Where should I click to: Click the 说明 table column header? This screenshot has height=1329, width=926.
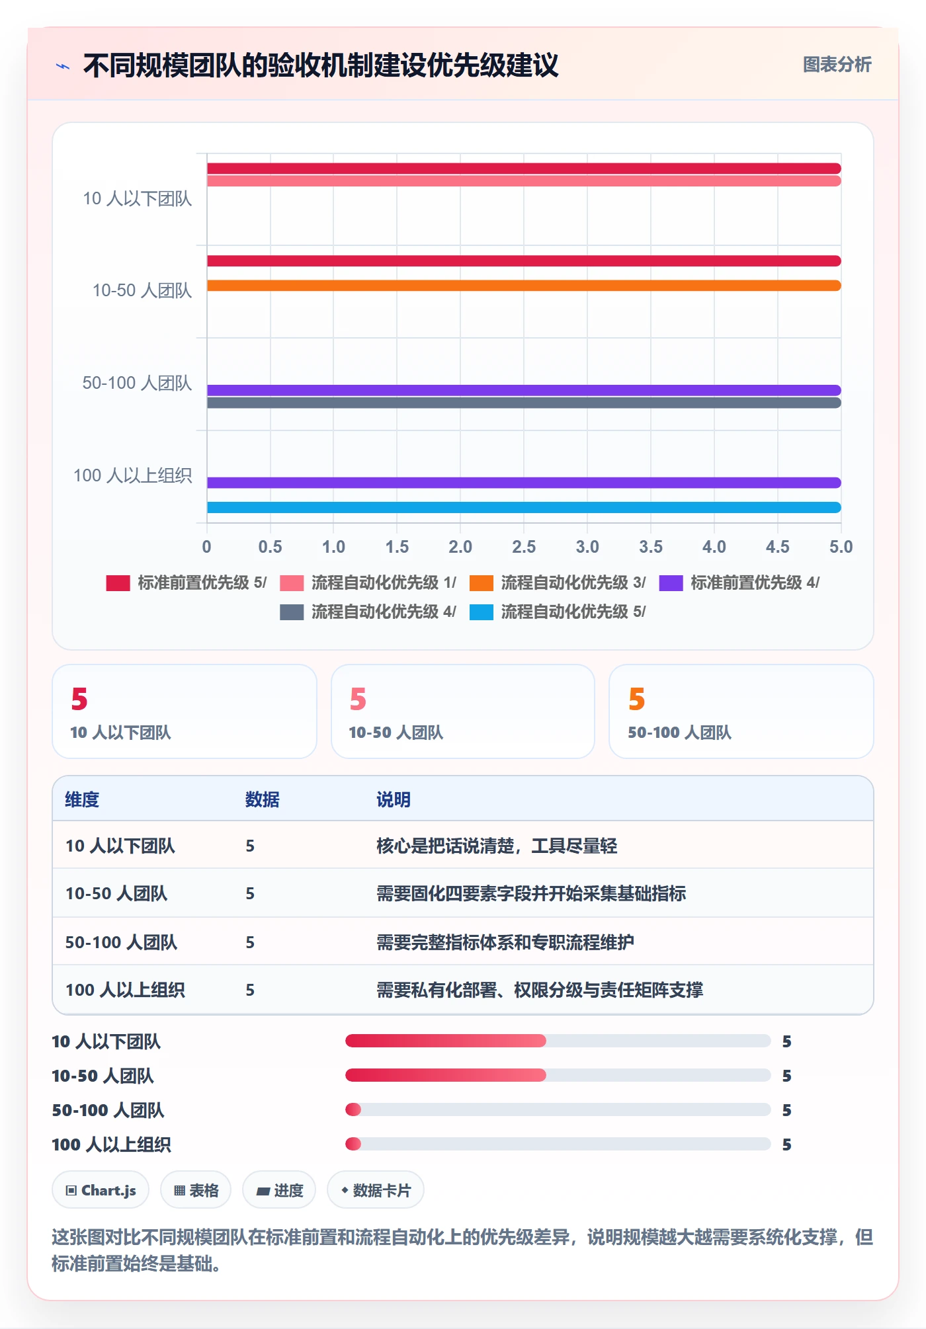pyautogui.click(x=394, y=799)
